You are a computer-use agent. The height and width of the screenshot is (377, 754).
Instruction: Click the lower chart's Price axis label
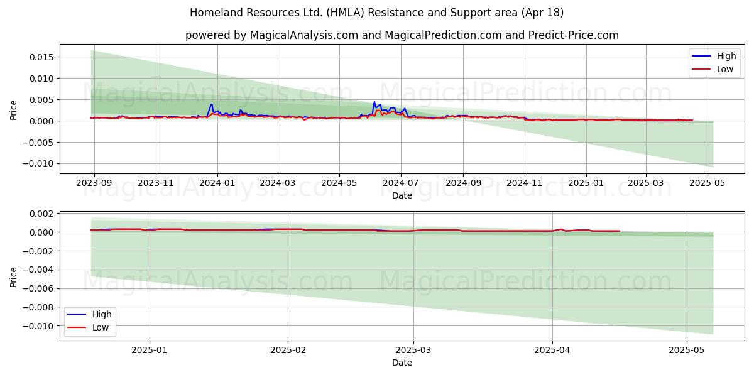click(x=14, y=276)
